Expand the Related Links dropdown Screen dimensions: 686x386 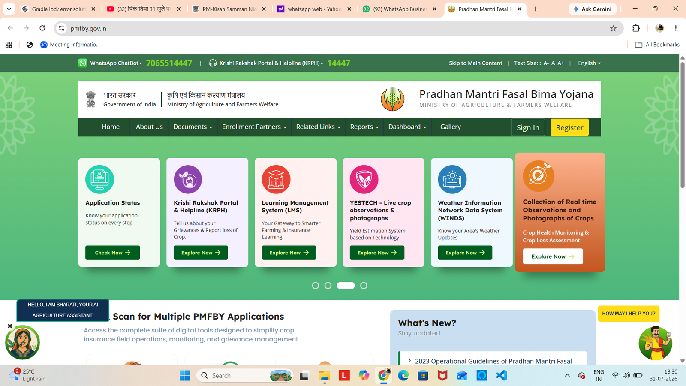coord(318,127)
